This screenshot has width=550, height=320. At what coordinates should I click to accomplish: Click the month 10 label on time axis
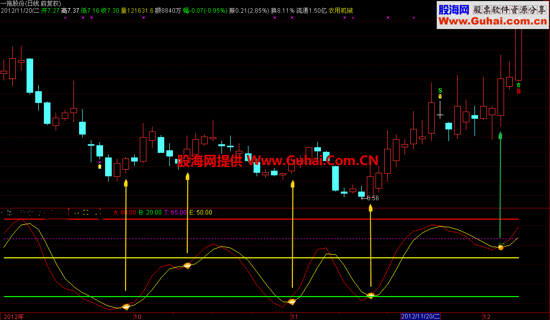(138, 316)
